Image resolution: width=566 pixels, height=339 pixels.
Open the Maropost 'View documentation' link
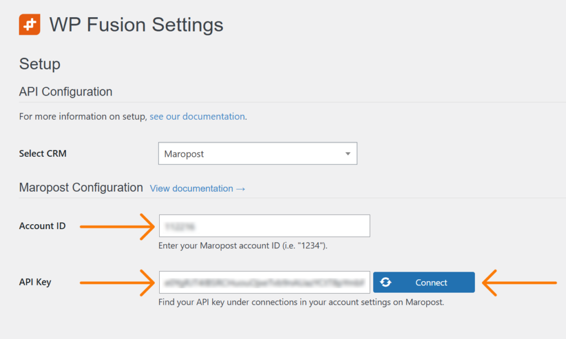pyautogui.click(x=197, y=188)
